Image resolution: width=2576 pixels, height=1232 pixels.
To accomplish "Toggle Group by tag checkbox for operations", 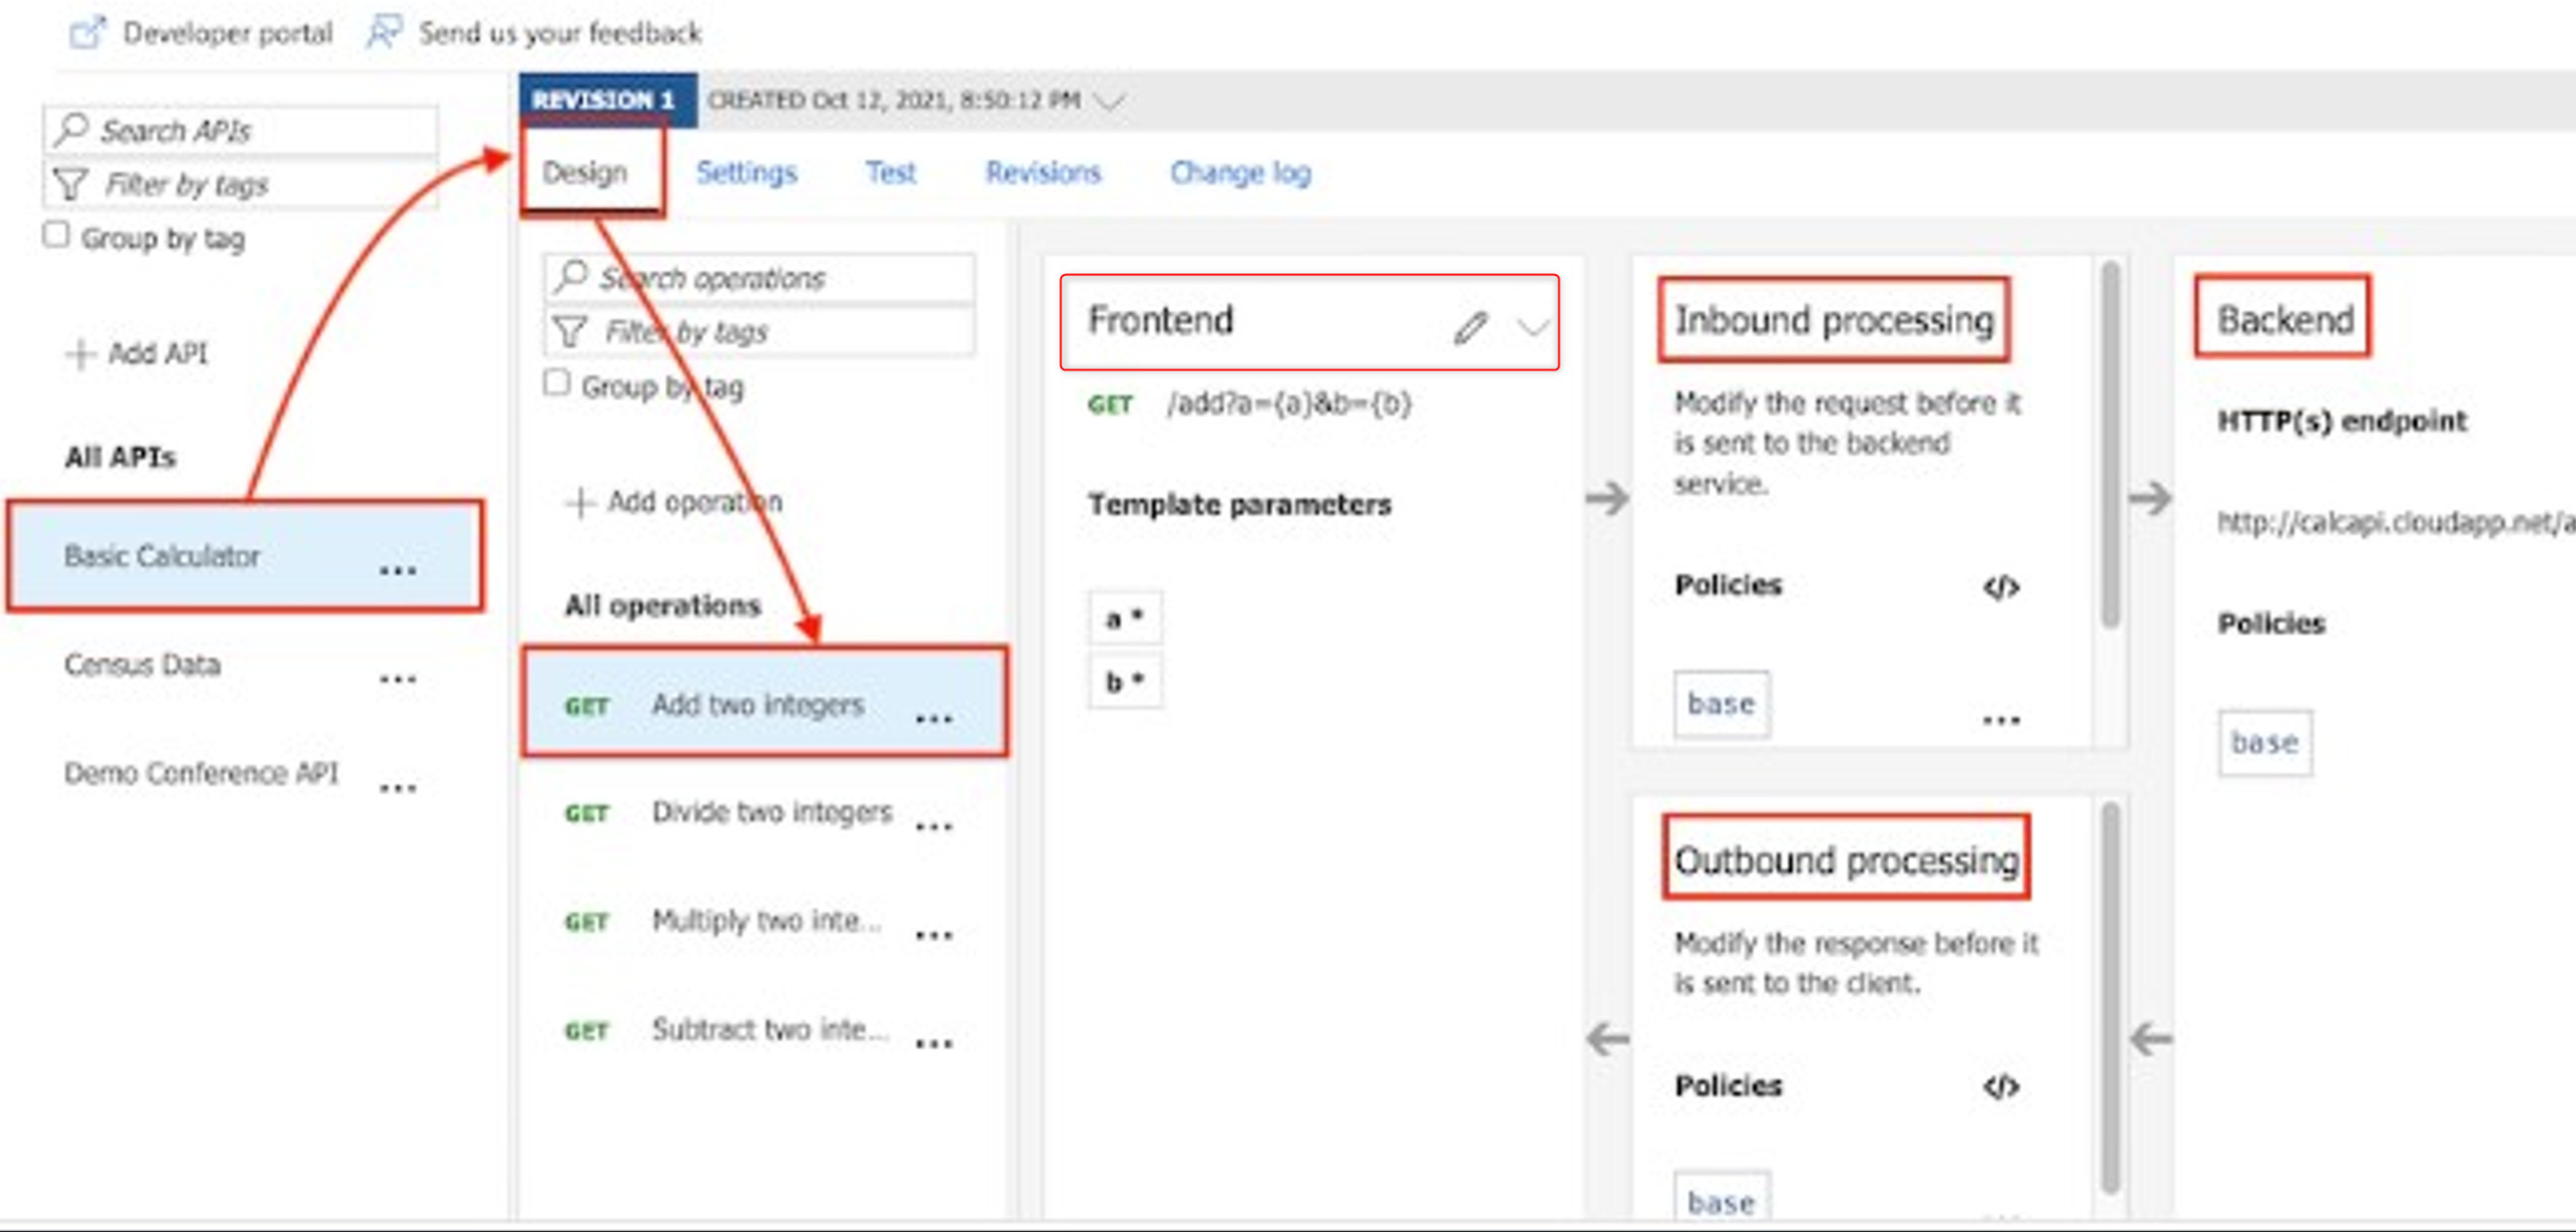I will tap(556, 384).
